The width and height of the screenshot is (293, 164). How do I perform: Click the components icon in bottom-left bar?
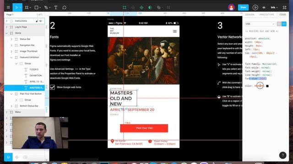coord(17,157)
